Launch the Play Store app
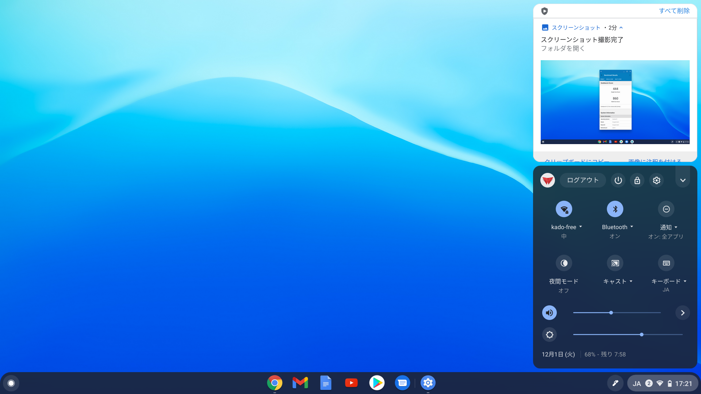This screenshot has width=701, height=394. 377,383
